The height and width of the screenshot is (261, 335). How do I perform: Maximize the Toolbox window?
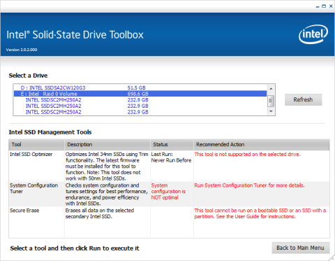324,6
